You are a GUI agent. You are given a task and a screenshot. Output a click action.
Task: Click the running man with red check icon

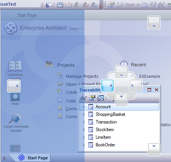pos(85,5)
